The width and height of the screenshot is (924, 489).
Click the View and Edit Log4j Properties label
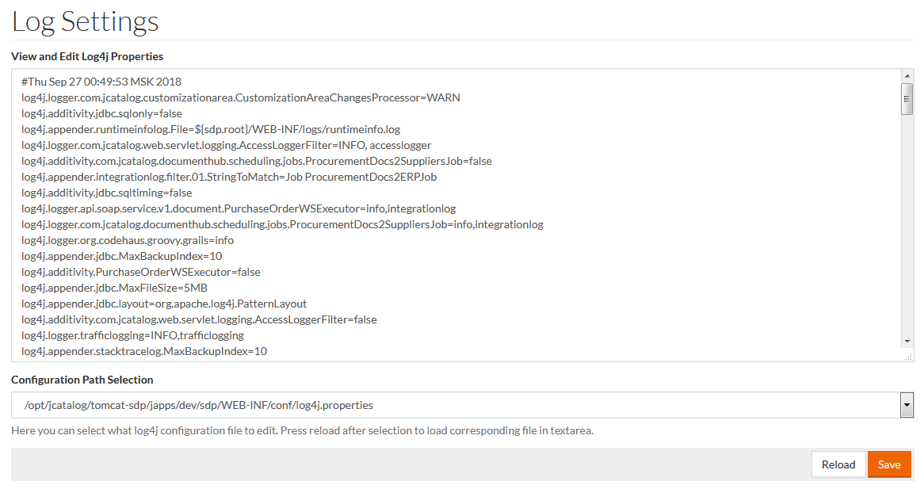coord(87,56)
